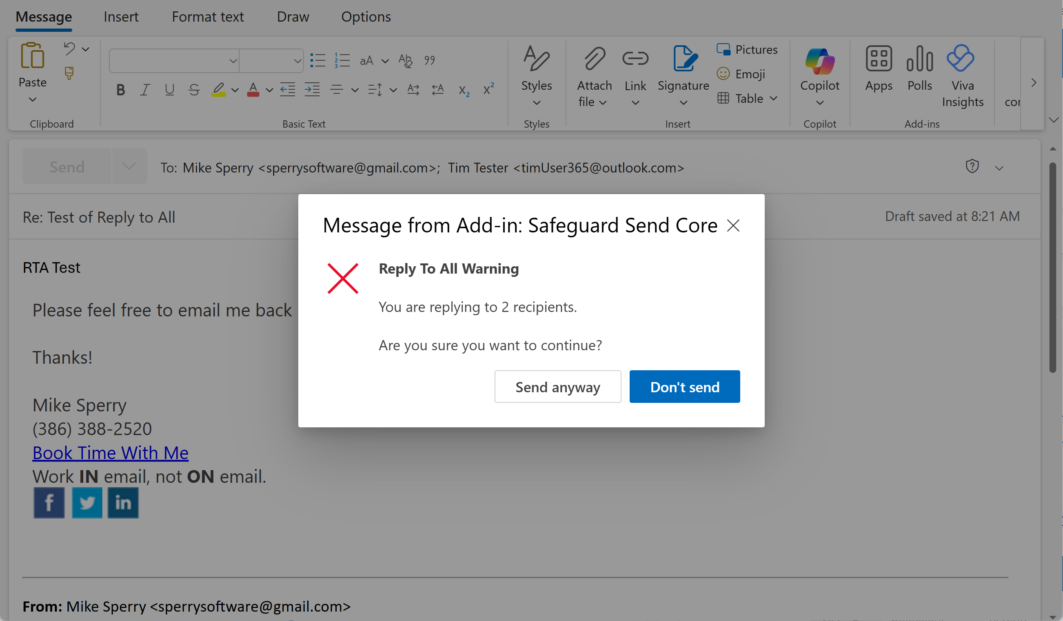Click the line spacing icon
1063x621 pixels.
[x=375, y=89]
